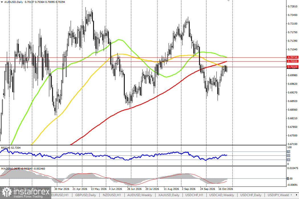Click the RSI 70 level label

[x=288, y=152]
